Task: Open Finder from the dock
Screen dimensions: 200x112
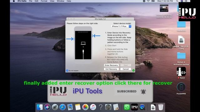Action: point(40,107)
